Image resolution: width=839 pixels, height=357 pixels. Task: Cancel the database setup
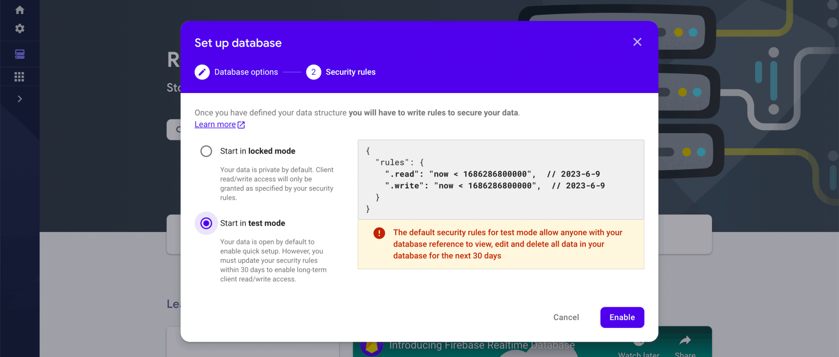(566, 317)
